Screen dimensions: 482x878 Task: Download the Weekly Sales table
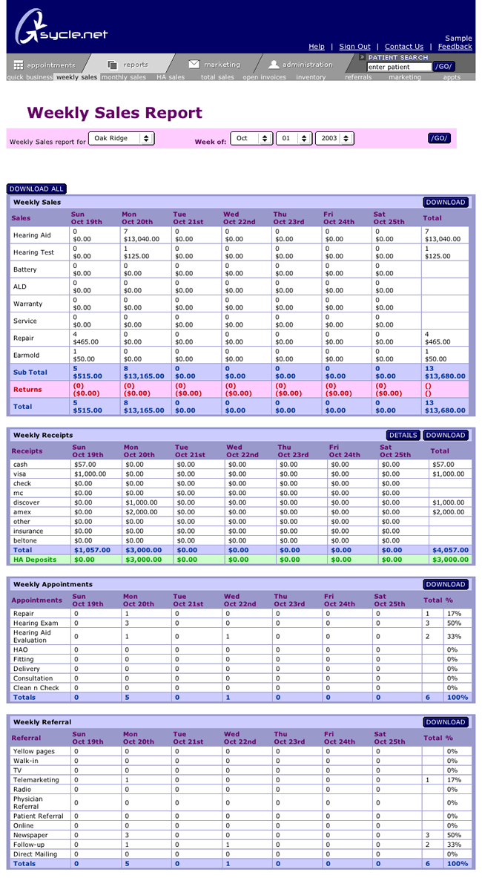coord(446,202)
